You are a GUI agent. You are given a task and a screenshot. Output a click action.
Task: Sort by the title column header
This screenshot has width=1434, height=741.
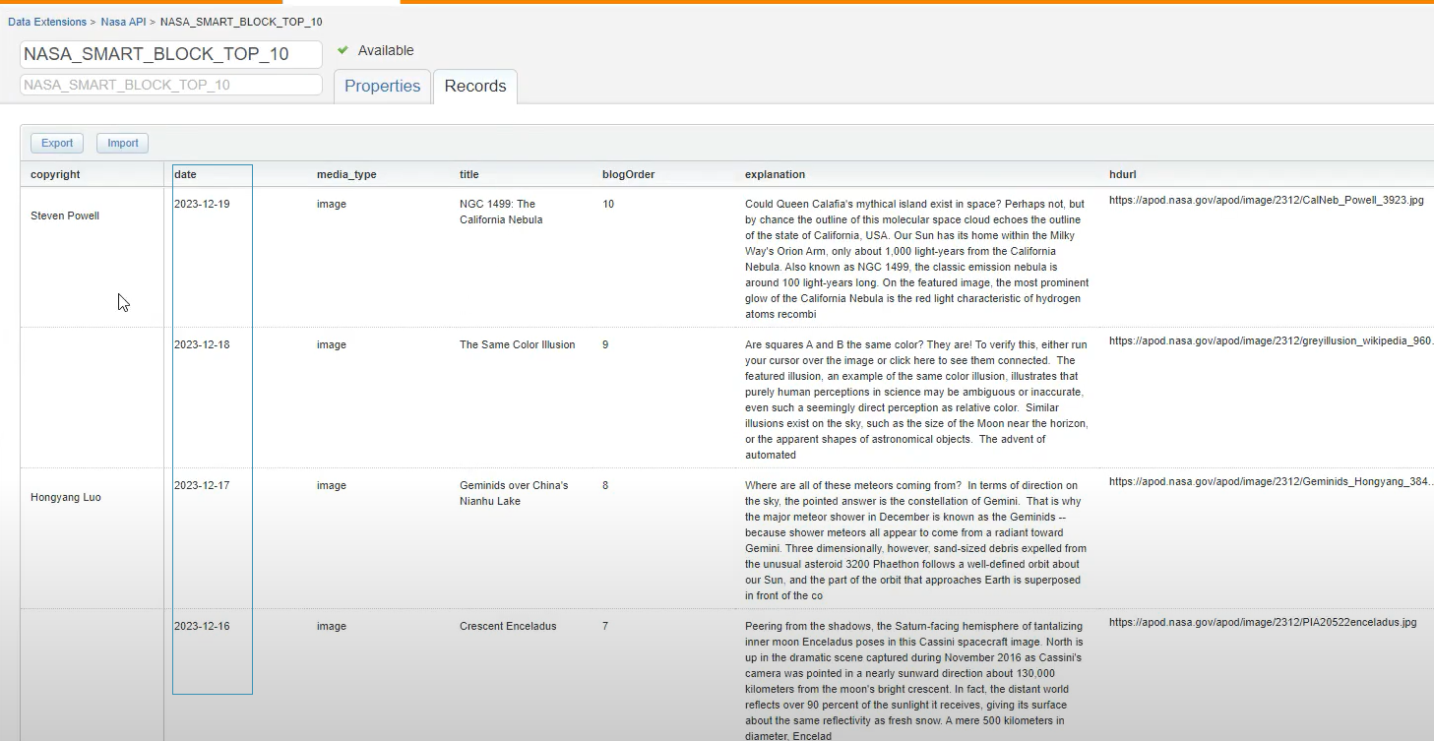tap(468, 174)
